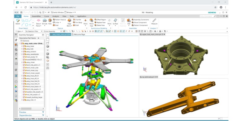Toggle assy_swashplate visibility checkbox
Screen dimensions: 242x121
click(x=24, y=54)
